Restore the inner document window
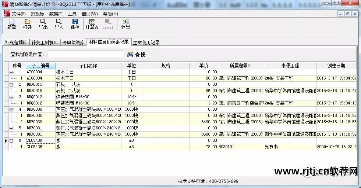The height and width of the screenshot is (188, 361). pyautogui.click(x=348, y=14)
